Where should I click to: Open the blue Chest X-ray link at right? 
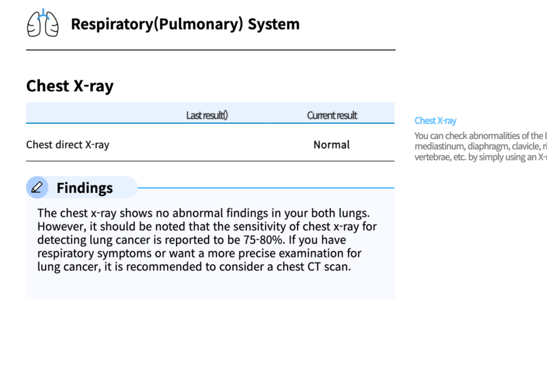pyautogui.click(x=435, y=121)
